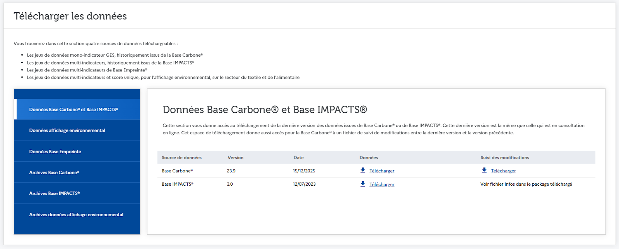Image resolution: width=619 pixels, height=249 pixels.
Task: Open Base IMPACTS Télécharger link
Action: [382, 184]
